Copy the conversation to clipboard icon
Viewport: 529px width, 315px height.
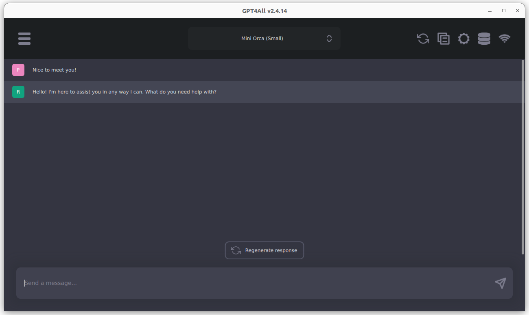(x=443, y=39)
